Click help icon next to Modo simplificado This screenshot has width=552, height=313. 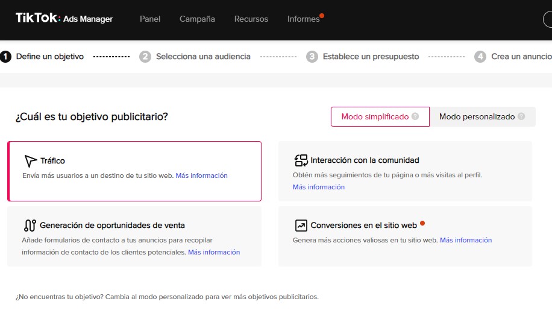coord(415,116)
